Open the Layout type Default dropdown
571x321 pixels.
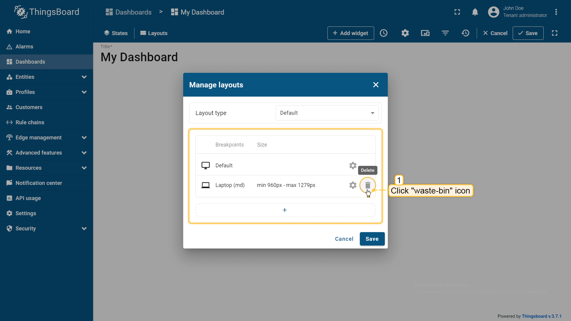click(x=327, y=113)
